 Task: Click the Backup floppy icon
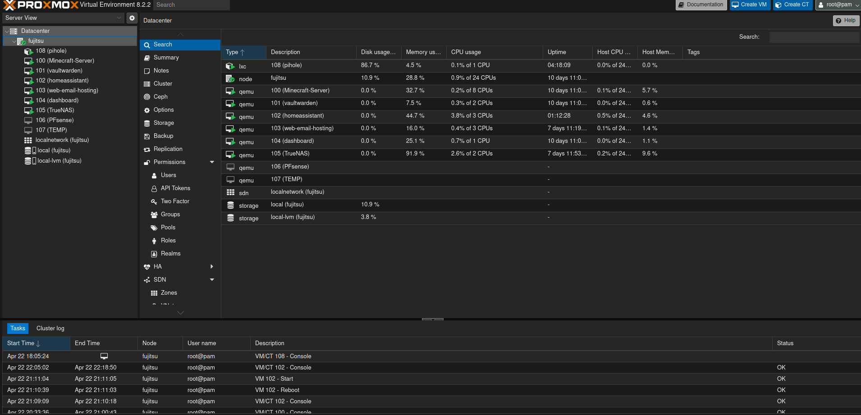tap(147, 136)
